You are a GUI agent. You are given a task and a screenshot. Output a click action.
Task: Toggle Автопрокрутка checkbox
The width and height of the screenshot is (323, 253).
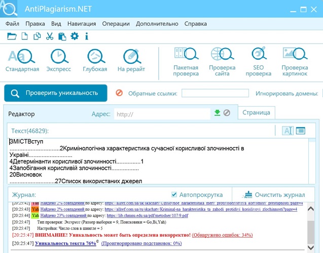pyautogui.click(x=174, y=194)
